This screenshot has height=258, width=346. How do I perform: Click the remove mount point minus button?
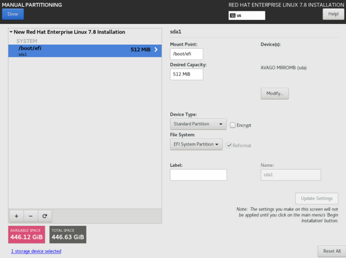(x=30, y=216)
